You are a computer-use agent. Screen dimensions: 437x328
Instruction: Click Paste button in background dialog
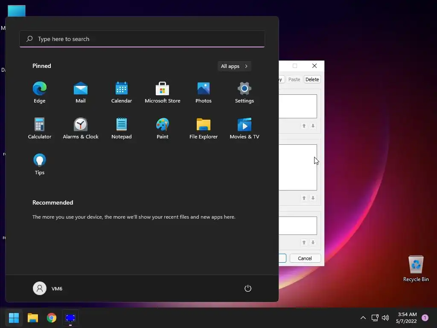pyautogui.click(x=294, y=79)
